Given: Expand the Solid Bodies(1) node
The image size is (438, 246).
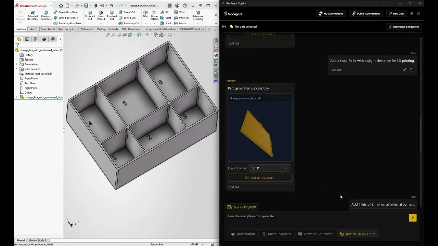Looking at the screenshot, I should pyautogui.click(x=16, y=69).
